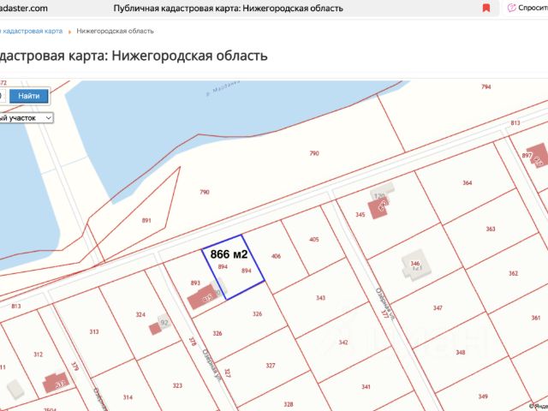Click the red building on parcel 324
The image size is (548, 411).
[155, 329]
